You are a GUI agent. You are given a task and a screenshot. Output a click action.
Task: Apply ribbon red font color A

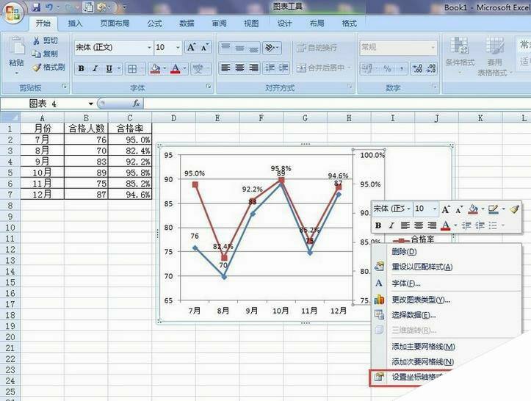(x=175, y=69)
